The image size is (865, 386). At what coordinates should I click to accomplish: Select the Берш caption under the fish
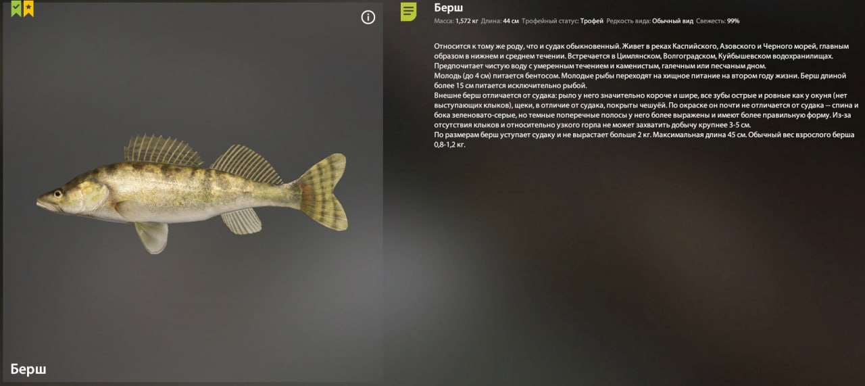point(28,369)
